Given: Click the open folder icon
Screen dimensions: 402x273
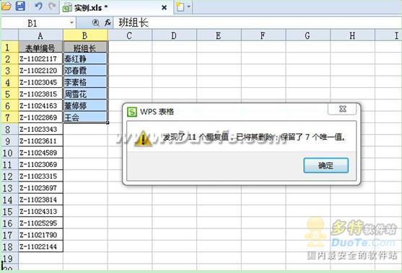Looking at the screenshot, I should [6, 6].
